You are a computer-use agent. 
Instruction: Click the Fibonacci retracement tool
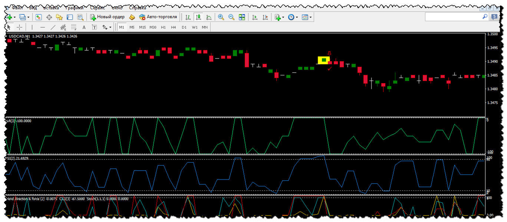(x=73, y=27)
